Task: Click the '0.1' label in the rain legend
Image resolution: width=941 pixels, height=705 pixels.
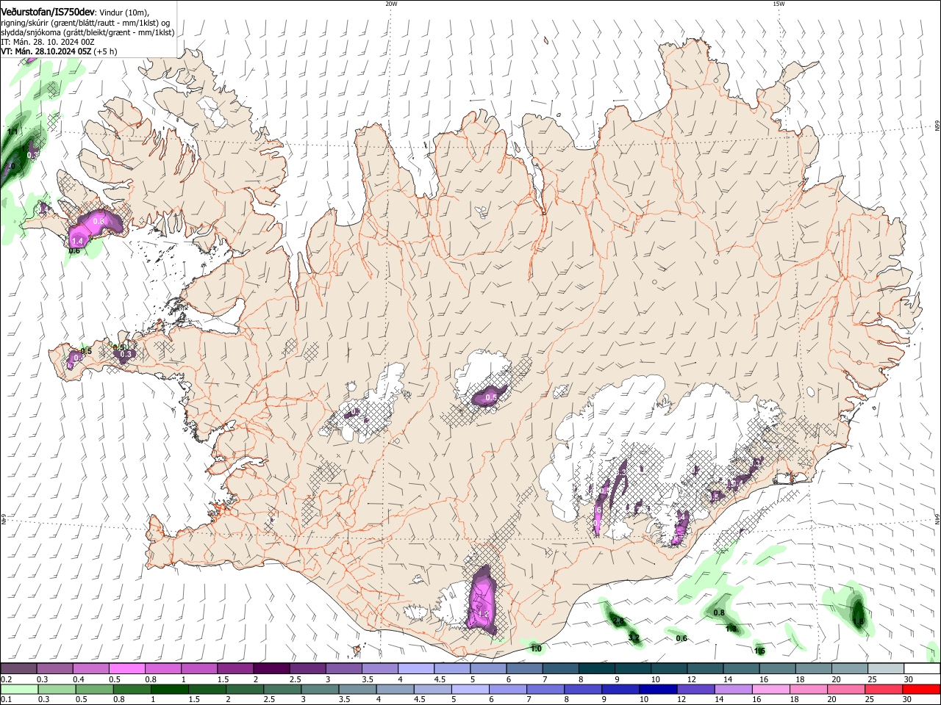Action: click(6, 700)
